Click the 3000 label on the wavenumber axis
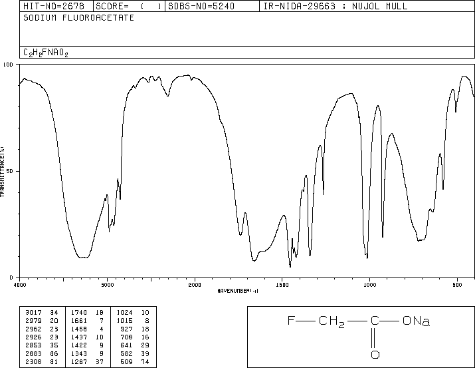475x368 pixels. [x=107, y=285]
